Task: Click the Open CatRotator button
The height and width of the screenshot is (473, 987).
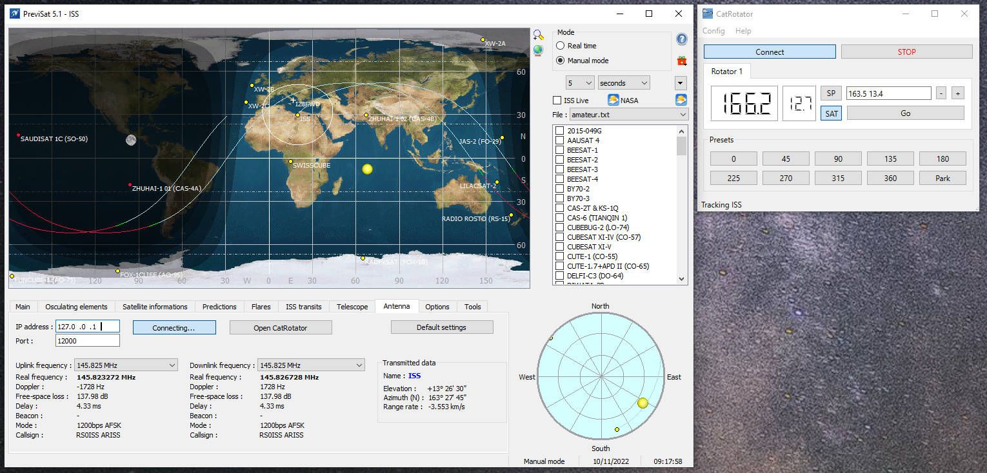Action: coord(281,328)
